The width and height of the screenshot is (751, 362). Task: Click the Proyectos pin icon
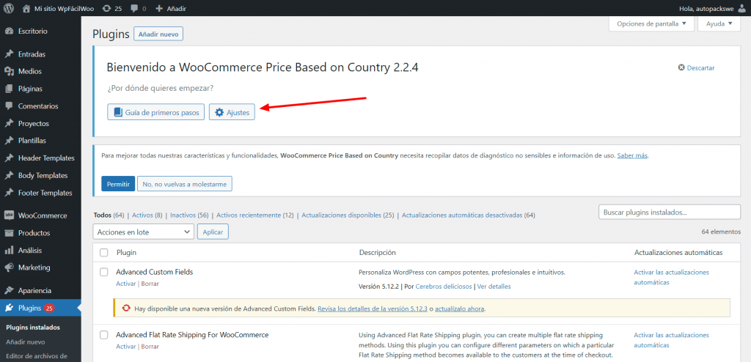(x=9, y=124)
